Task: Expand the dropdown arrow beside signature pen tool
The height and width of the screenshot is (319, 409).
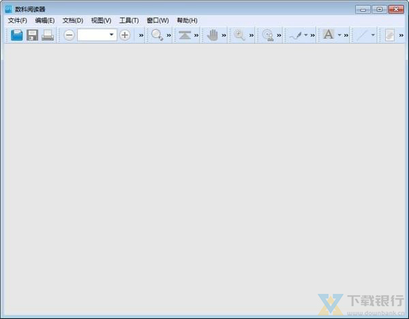Action: [306, 35]
